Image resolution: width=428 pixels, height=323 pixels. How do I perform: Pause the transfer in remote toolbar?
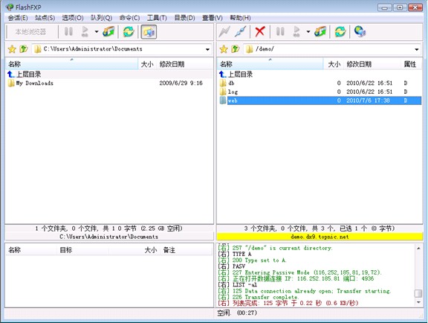click(x=280, y=32)
